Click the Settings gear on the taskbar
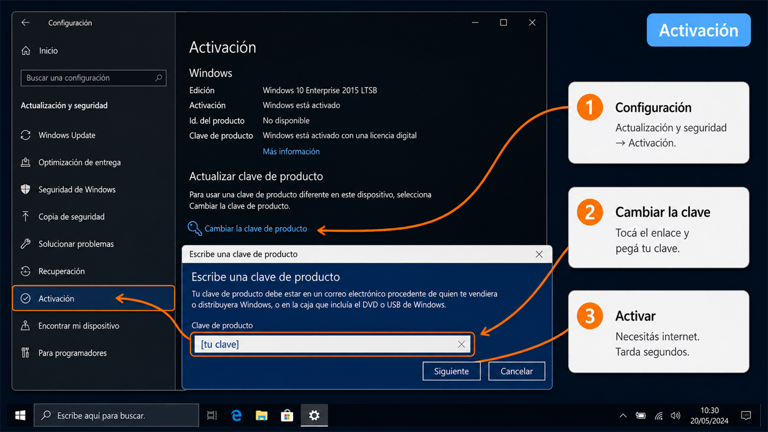The height and width of the screenshot is (432, 768). pos(314,415)
